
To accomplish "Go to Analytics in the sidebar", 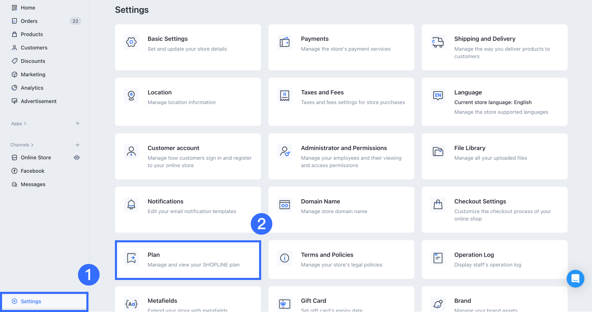I will [x=32, y=88].
